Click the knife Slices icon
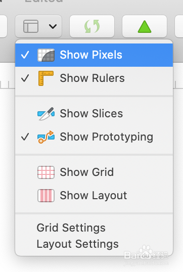 [x=46, y=114]
